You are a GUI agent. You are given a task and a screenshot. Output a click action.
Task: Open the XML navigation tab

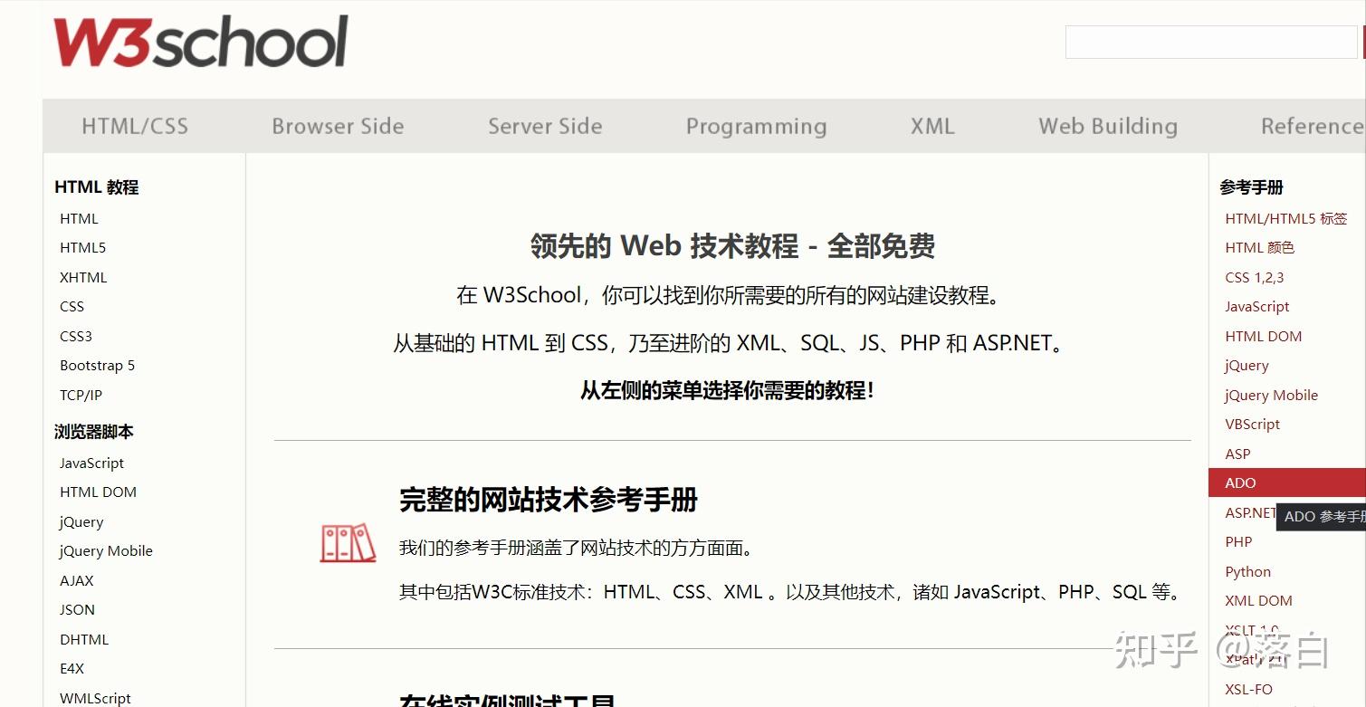coord(932,126)
